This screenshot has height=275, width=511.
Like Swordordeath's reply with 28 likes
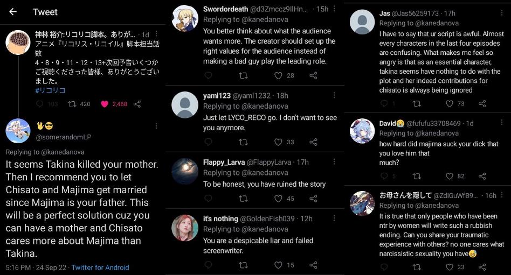pyautogui.click(x=278, y=75)
